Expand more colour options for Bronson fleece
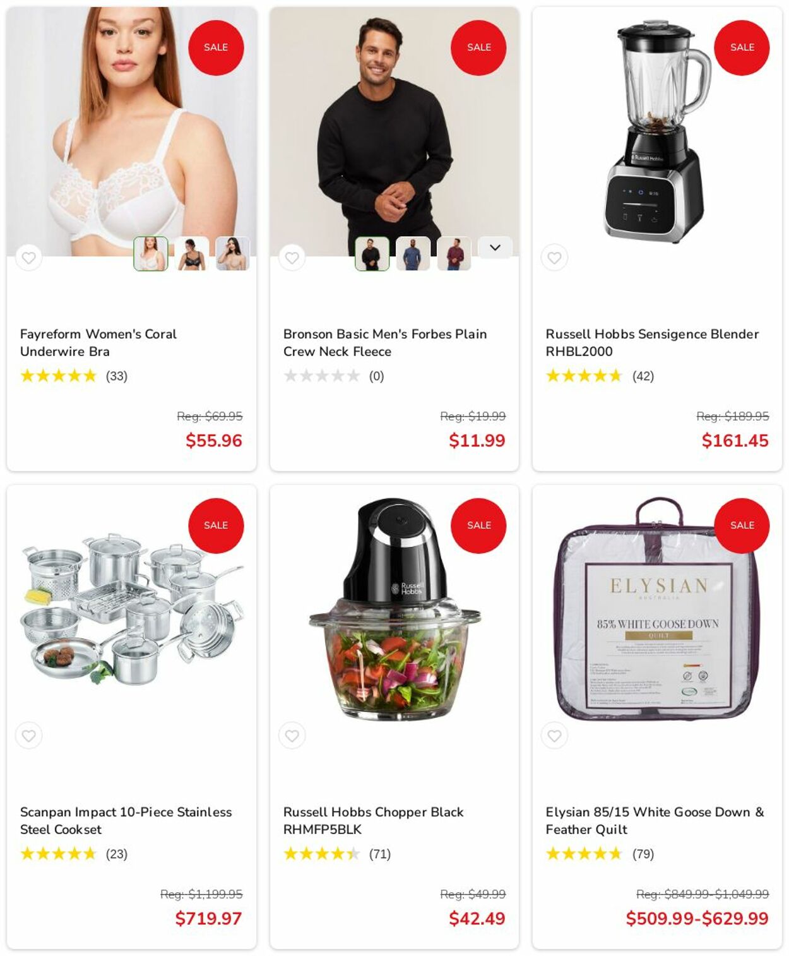 tap(495, 248)
